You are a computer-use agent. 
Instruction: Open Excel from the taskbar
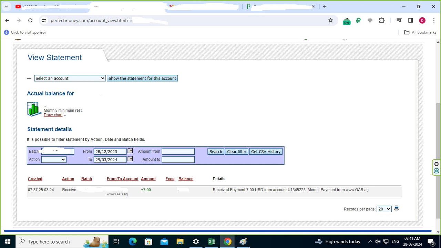(212, 241)
